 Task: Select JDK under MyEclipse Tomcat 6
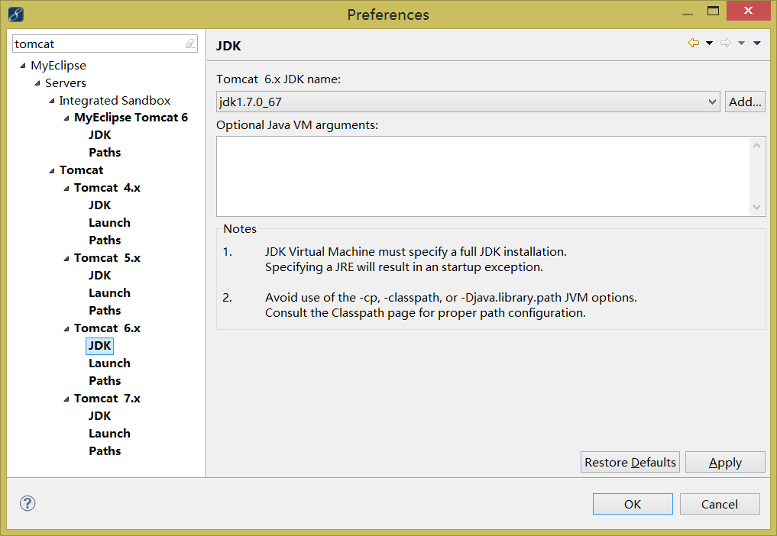tap(99, 134)
